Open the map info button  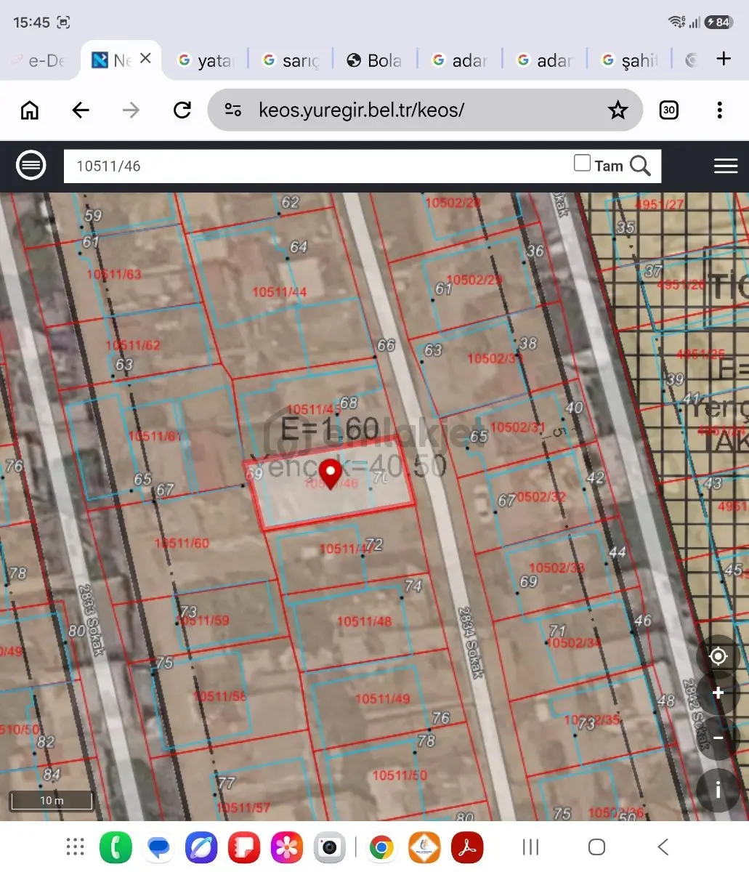[x=718, y=790]
